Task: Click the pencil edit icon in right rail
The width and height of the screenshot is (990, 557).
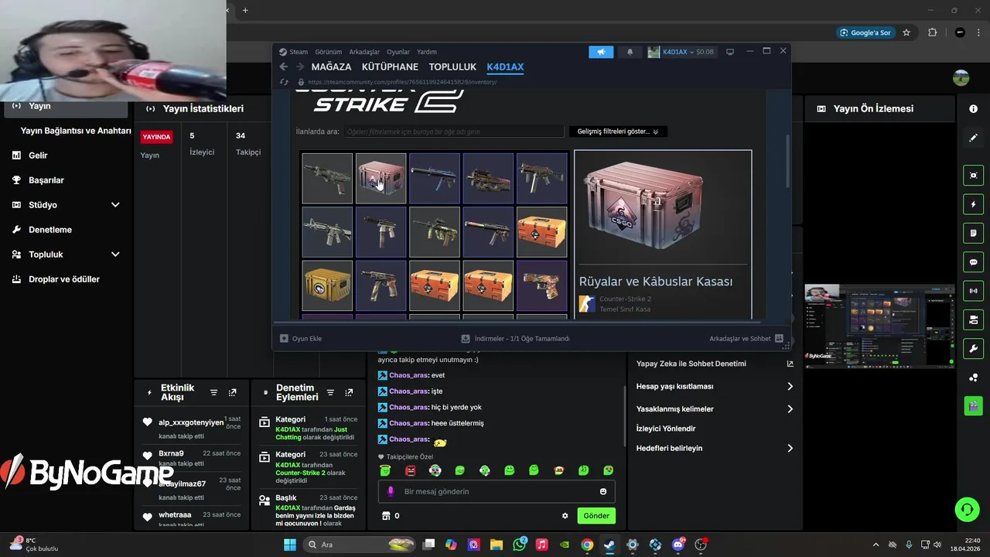Action: click(973, 138)
